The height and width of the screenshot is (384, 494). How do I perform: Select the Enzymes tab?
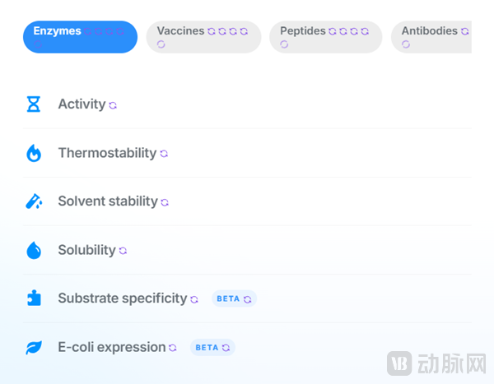click(80, 37)
